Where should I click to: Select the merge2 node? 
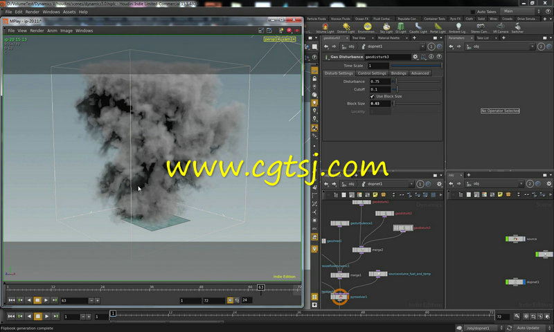[361, 250]
